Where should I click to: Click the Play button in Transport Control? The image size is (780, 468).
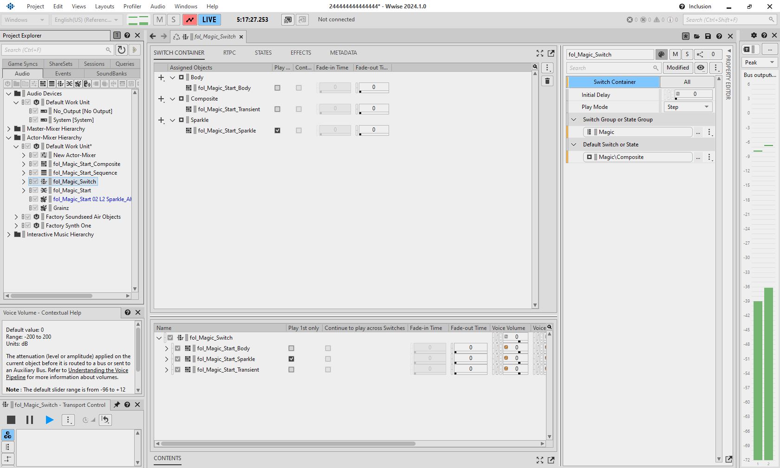click(49, 420)
